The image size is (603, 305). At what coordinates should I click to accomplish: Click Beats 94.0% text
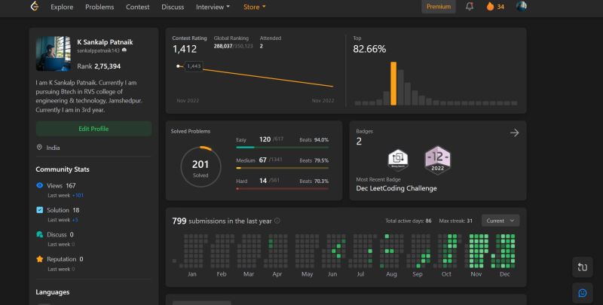314,140
